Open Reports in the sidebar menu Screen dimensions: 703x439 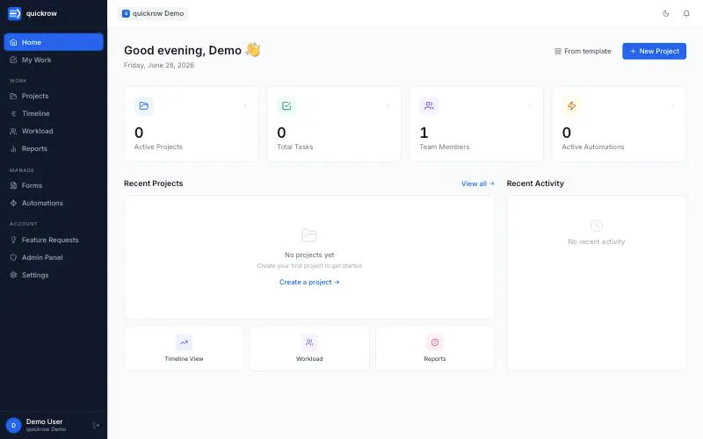coord(54,148)
